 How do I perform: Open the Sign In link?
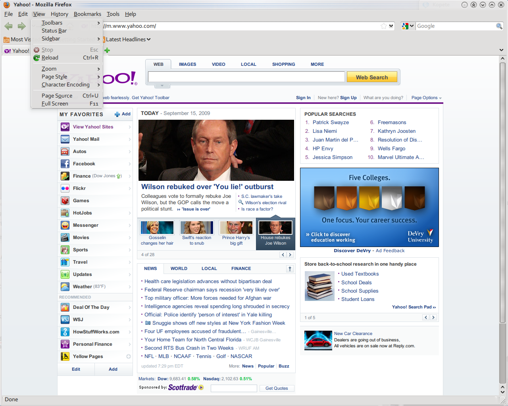tap(303, 98)
